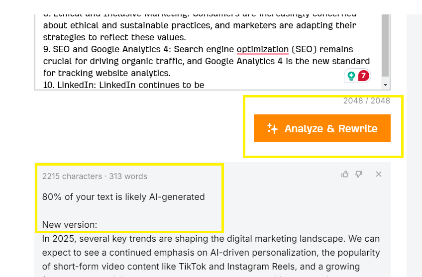Viewport: 422px width, 277px height.
Task: Run the Analyze & Rewrite button
Action: (322, 128)
